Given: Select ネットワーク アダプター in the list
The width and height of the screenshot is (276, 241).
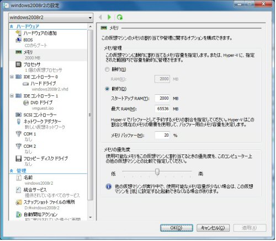Looking at the screenshot, I should 48,124.
